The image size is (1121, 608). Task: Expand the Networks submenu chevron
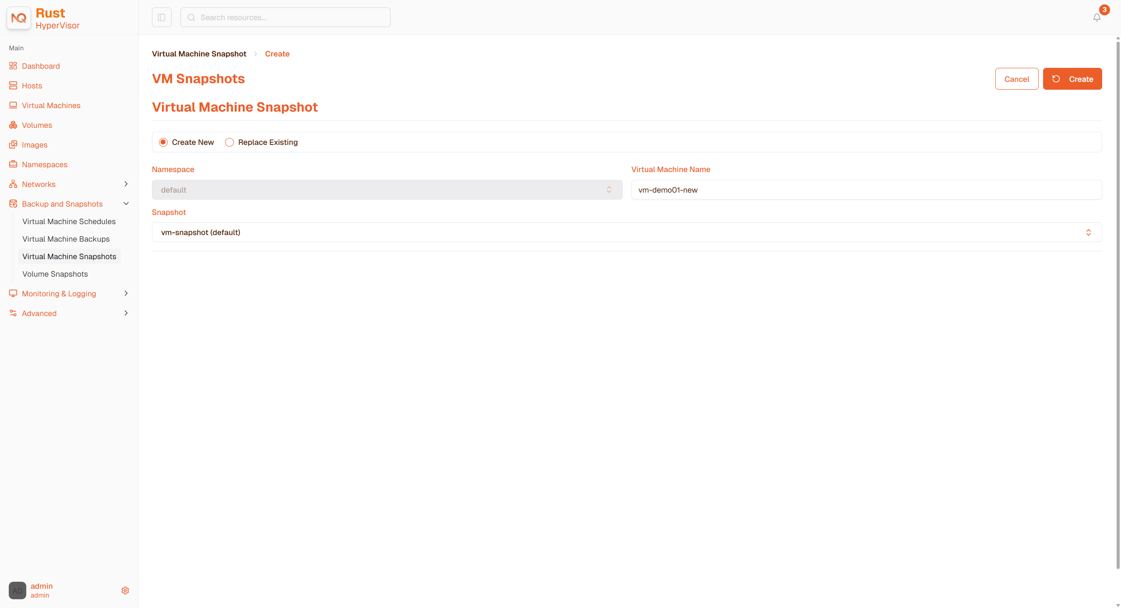point(126,184)
